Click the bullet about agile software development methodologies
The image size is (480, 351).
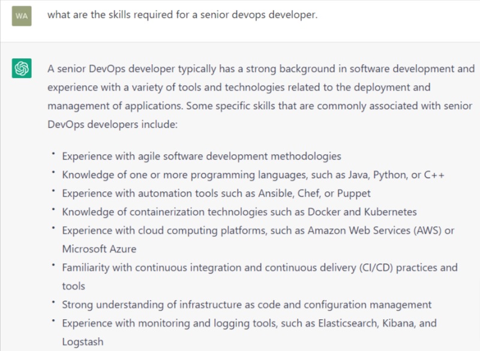(x=202, y=157)
